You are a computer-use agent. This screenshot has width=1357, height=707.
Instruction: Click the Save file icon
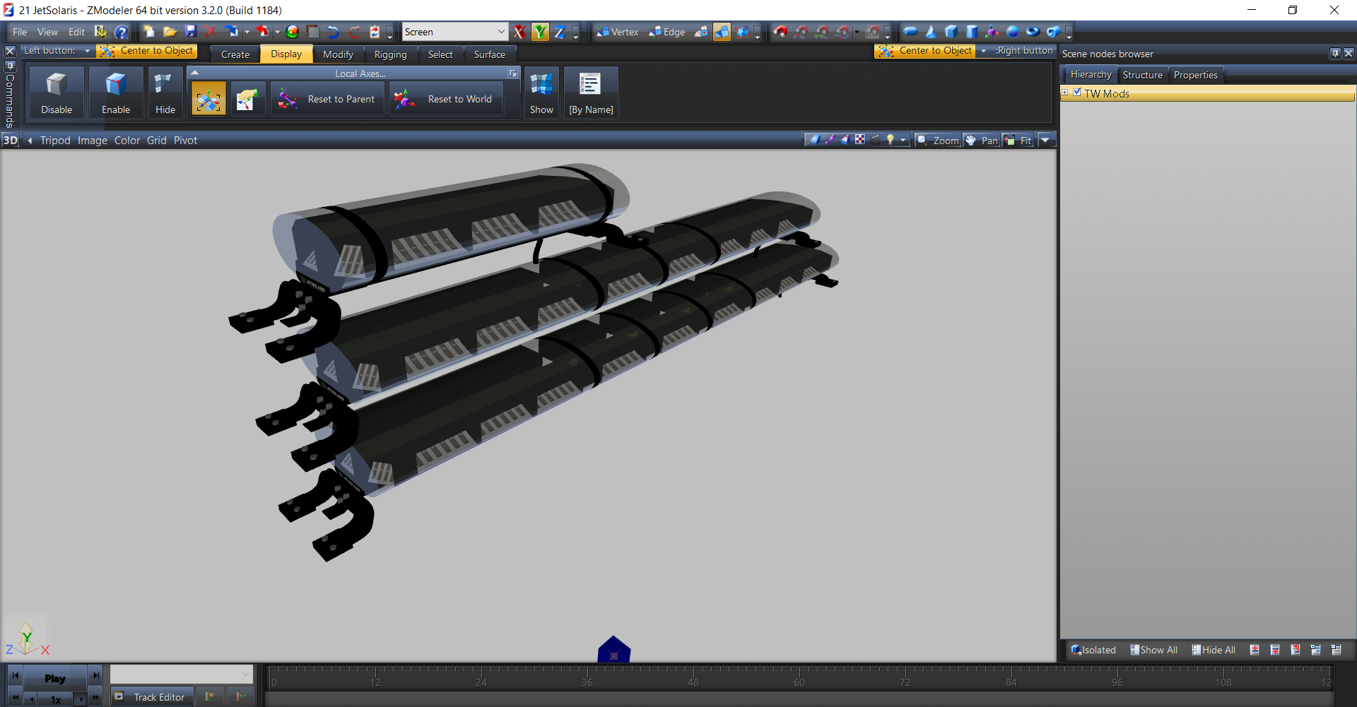point(191,32)
